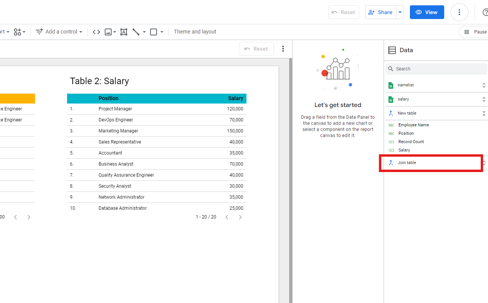
Task: Collapse the New table field list
Action: click(483, 113)
